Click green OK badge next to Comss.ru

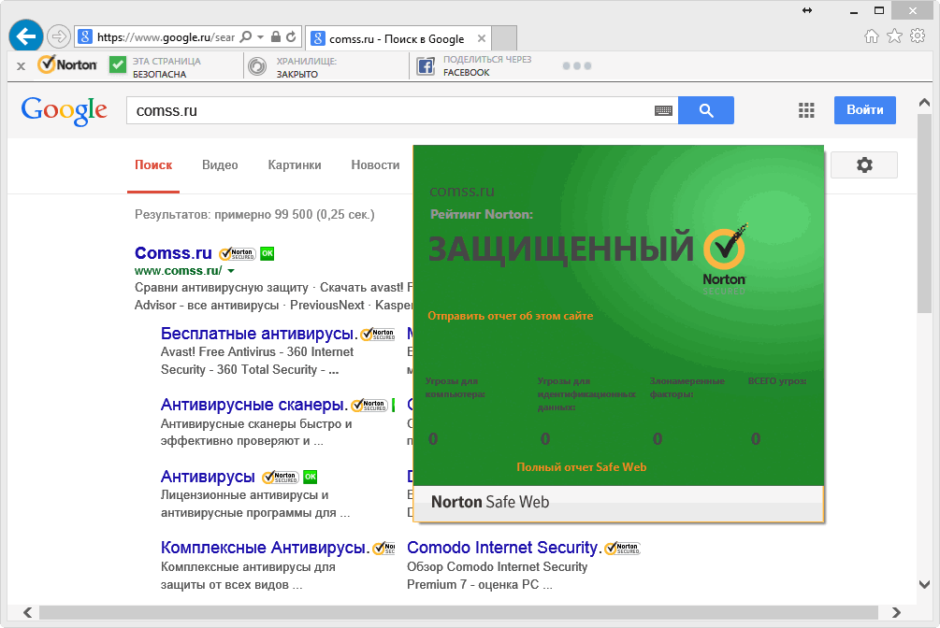[x=268, y=253]
